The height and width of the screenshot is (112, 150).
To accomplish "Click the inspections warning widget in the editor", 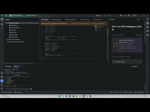I will coord(101,27).
